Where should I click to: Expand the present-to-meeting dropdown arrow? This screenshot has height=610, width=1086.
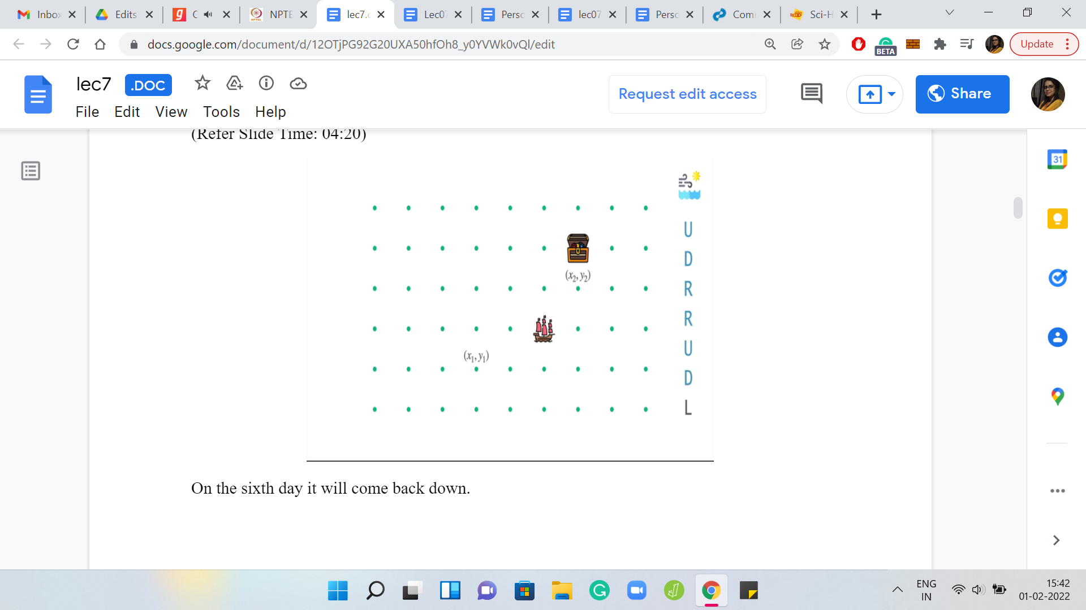pyautogui.click(x=891, y=94)
